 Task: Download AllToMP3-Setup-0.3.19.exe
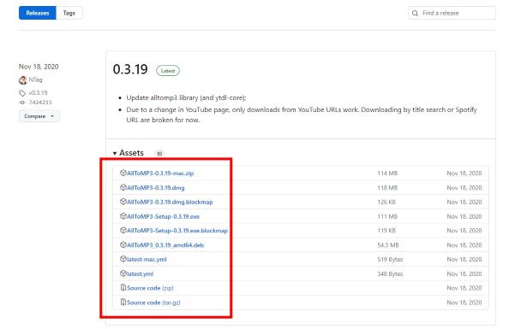pyautogui.click(x=163, y=216)
